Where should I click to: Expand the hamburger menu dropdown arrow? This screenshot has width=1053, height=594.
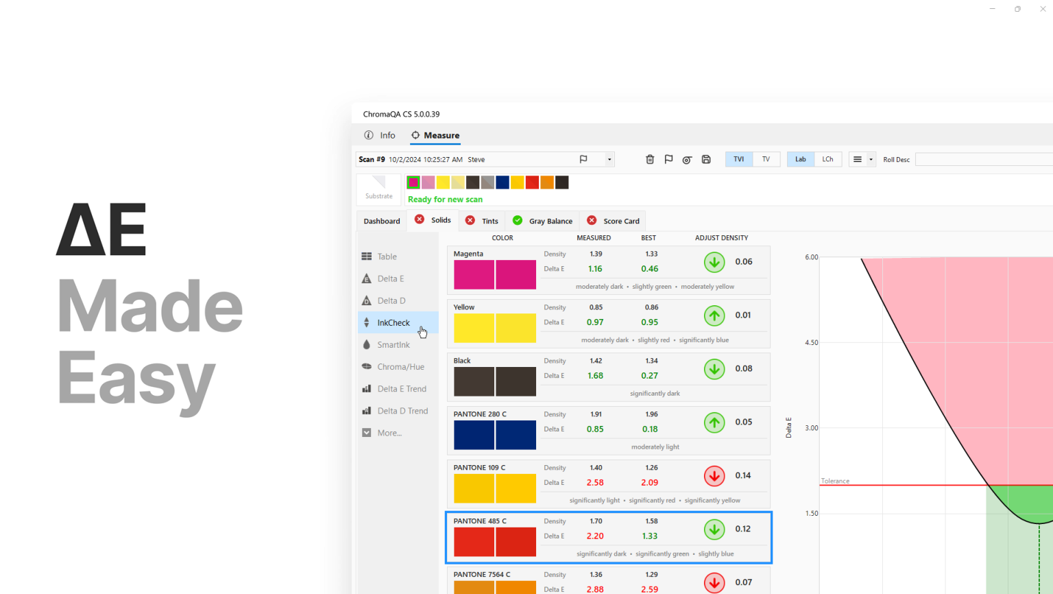pos(871,160)
